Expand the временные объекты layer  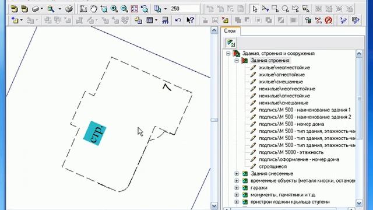(x=237, y=181)
